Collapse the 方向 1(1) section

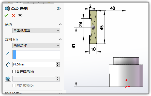(x=60, y=39)
